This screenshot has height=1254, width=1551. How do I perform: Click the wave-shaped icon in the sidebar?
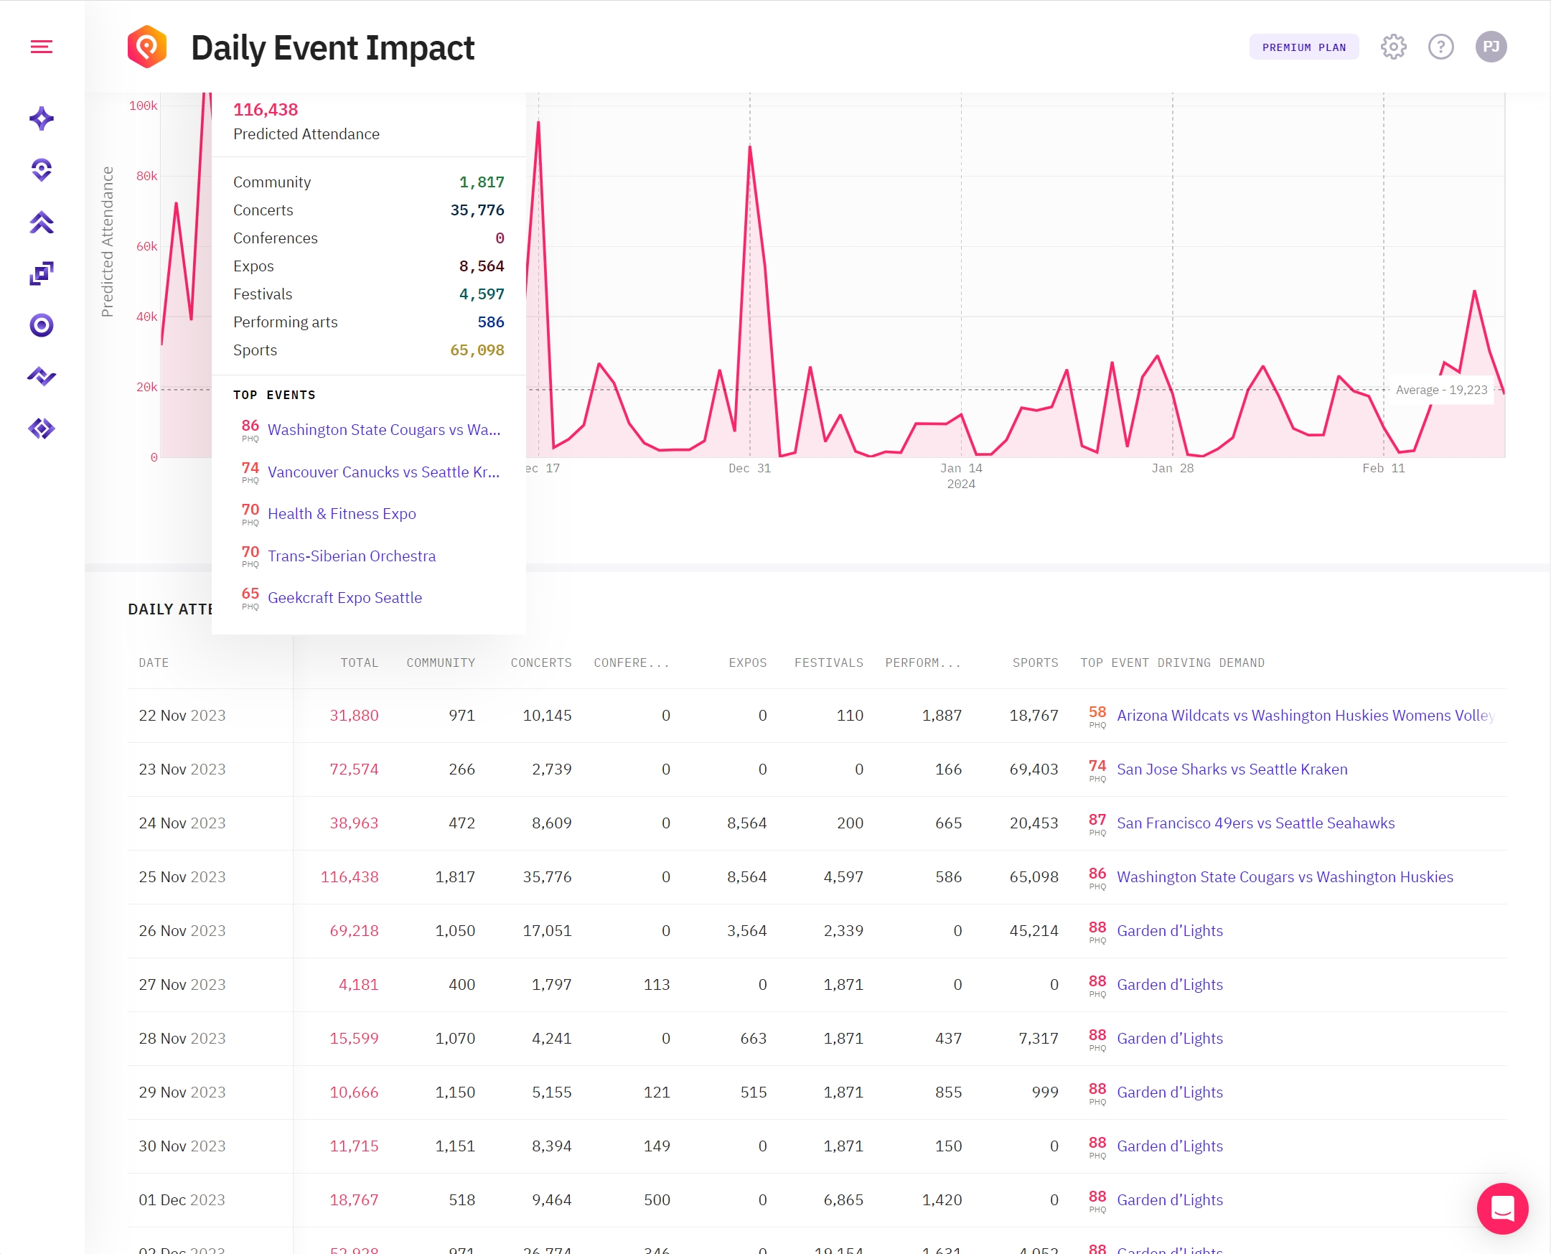coord(41,376)
